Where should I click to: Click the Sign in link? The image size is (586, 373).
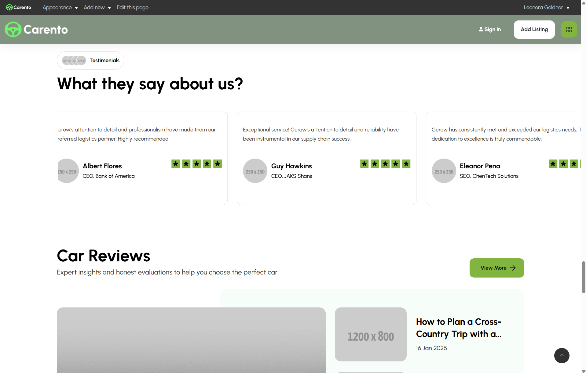(489, 30)
